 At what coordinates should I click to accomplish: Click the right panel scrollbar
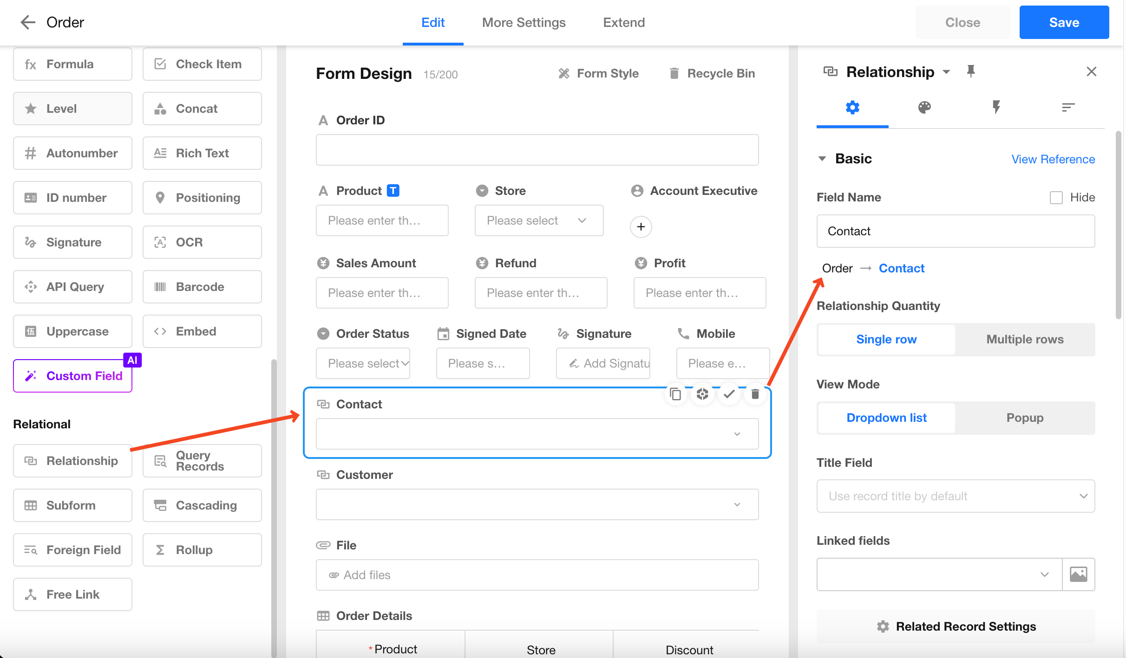[x=1118, y=226]
